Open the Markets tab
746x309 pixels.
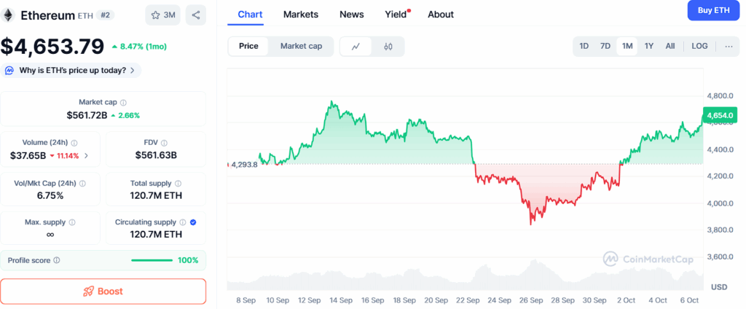300,15
